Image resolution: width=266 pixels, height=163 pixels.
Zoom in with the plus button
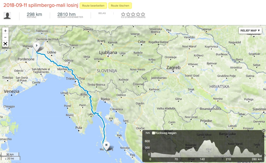coord(5,31)
